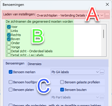Expand the Pb GA labels dropdown
Image resolution: width=112 pixels, height=106 pixels.
[75, 72]
